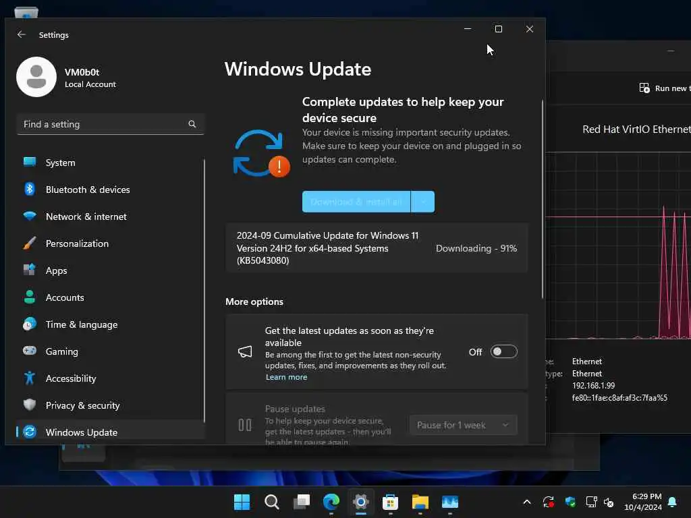
Task: Open the Windows Start menu
Action: pos(242,502)
